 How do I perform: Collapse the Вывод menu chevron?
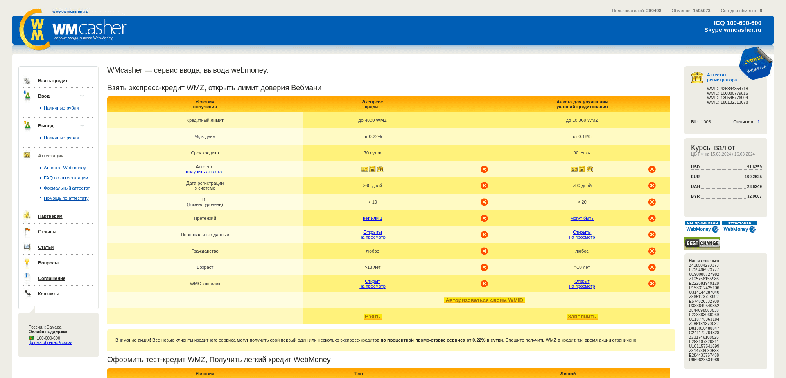tap(82, 125)
